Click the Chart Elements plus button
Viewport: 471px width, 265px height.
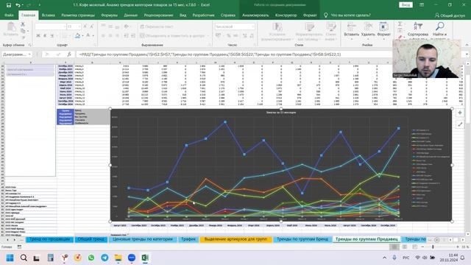click(460, 113)
